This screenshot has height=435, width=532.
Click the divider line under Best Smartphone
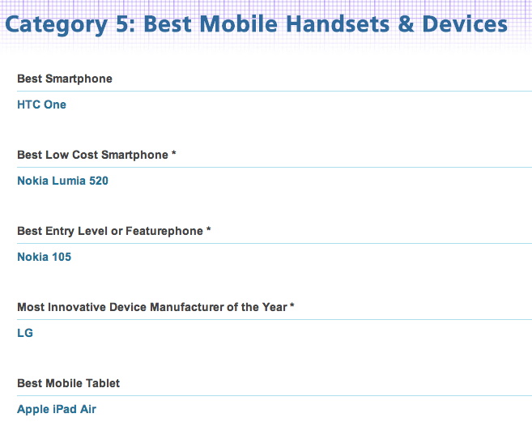[275, 91]
